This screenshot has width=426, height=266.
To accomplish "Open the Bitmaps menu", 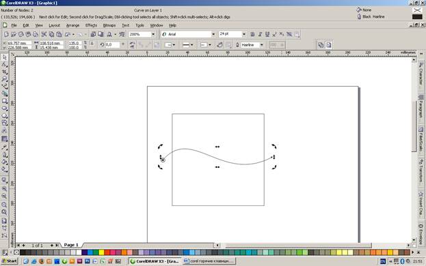I will [109, 25].
